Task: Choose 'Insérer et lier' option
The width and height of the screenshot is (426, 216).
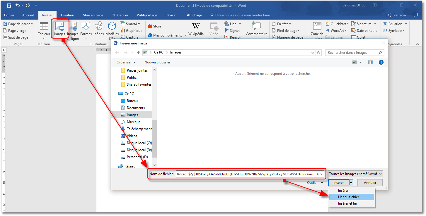Action: pos(348,203)
